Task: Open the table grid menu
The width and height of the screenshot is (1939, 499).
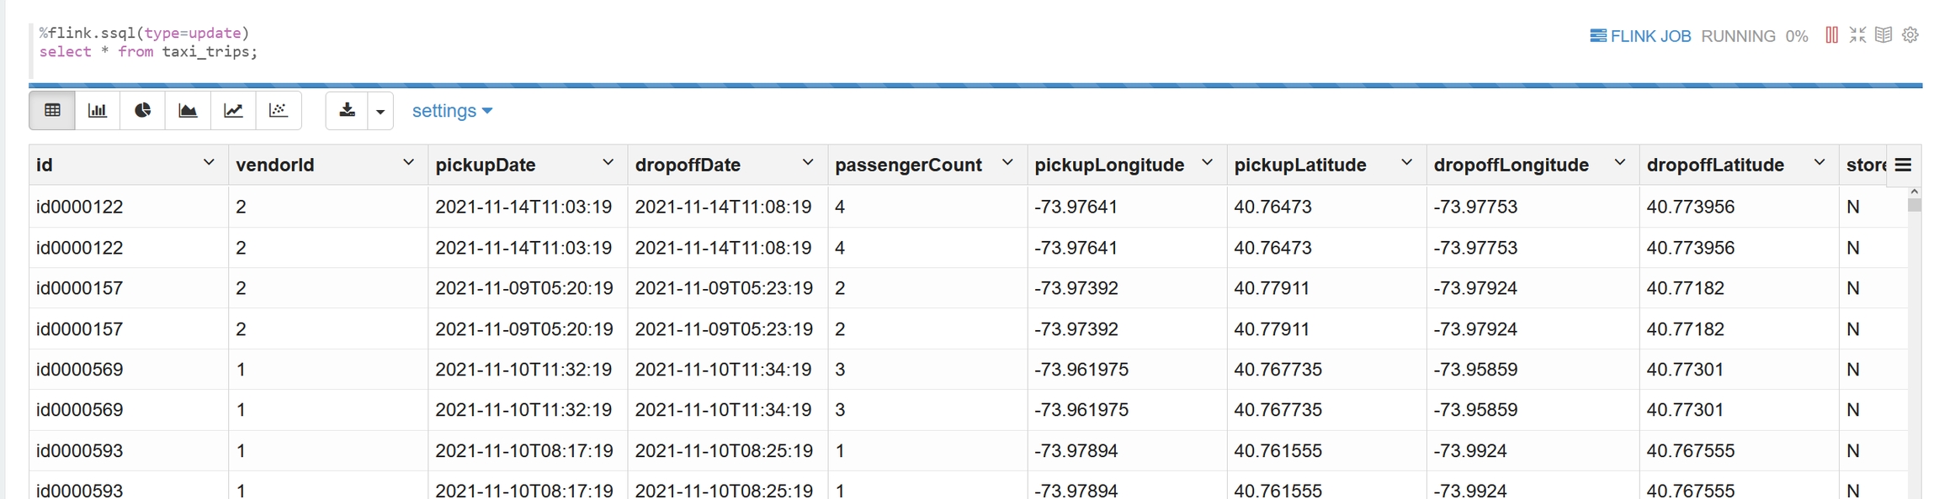Action: click(x=1904, y=165)
